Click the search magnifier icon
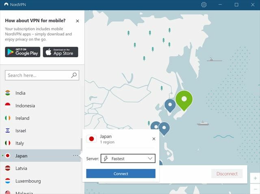This screenshot has width=260, height=194. coord(74,75)
